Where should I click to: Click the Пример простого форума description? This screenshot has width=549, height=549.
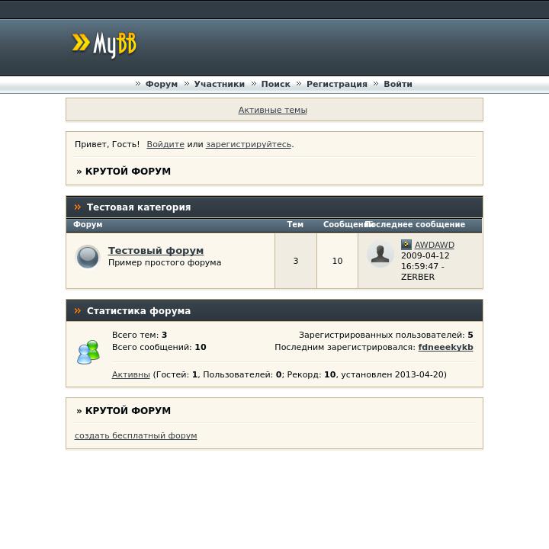[165, 262]
